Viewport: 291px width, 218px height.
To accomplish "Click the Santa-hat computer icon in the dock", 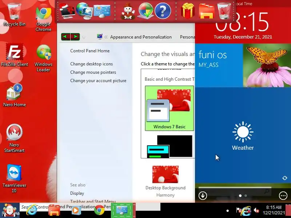I will 67,11.
